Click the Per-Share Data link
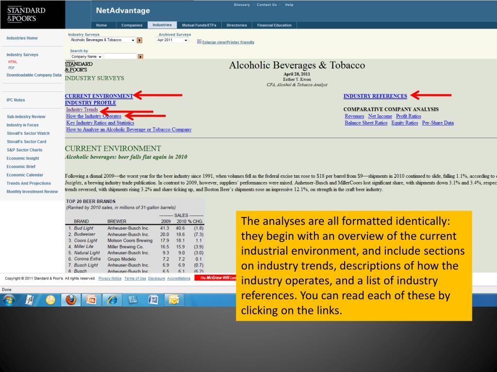The height and width of the screenshot is (372, 497). click(438, 123)
